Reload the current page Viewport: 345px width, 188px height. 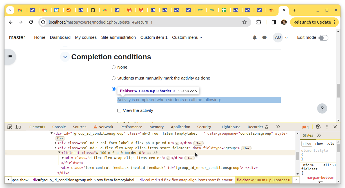31,22
